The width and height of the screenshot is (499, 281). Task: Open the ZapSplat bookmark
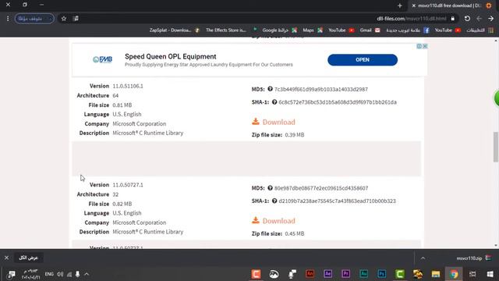[x=175, y=30]
